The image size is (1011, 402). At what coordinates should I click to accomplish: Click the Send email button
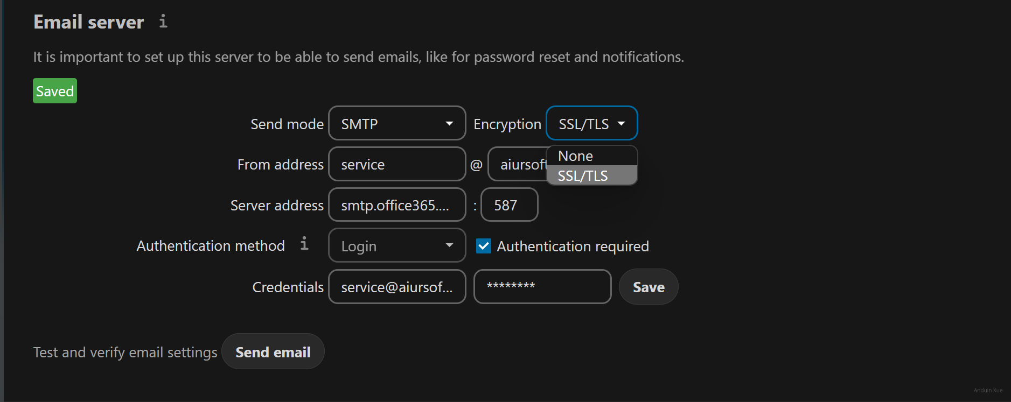[x=273, y=352]
